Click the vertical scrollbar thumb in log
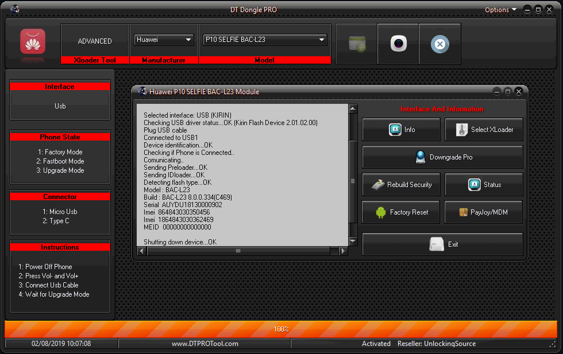Screen dimensions: 563x354 click(353, 181)
